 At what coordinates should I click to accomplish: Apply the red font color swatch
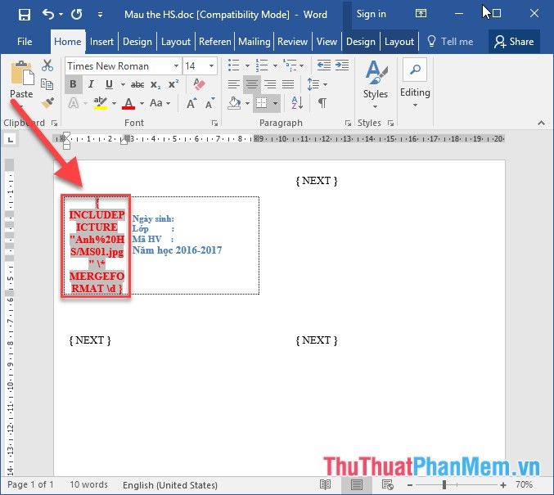click(128, 103)
